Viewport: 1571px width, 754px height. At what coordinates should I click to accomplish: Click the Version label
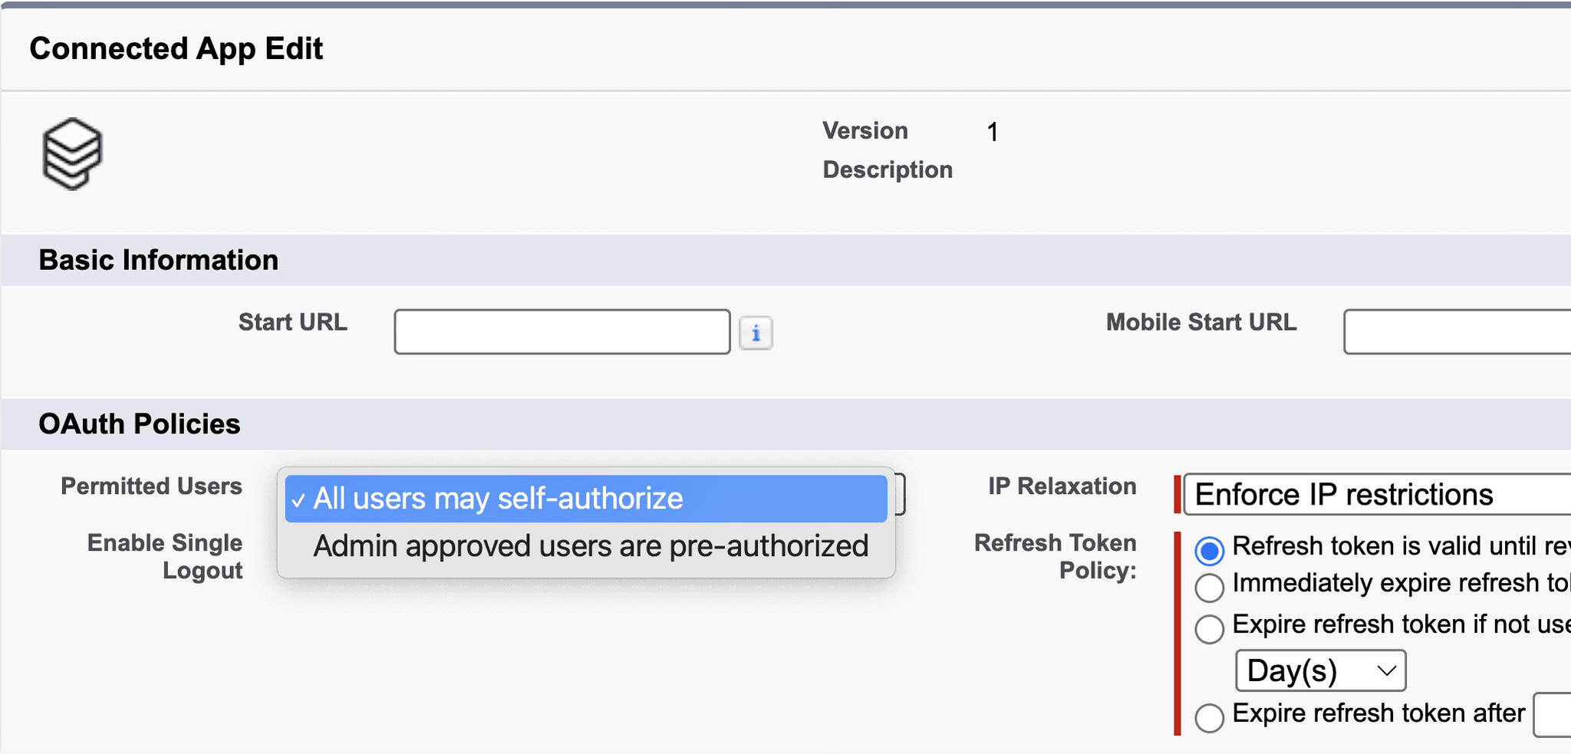865,130
